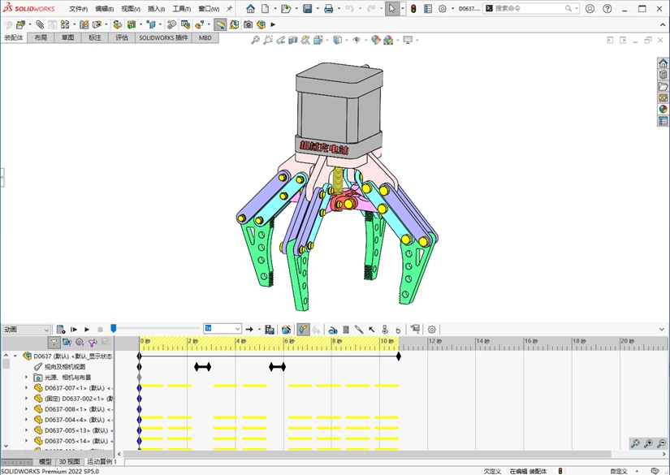670x475 pixels.
Task: Click the timeline playhead slider handle
Action: tap(114, 328)
